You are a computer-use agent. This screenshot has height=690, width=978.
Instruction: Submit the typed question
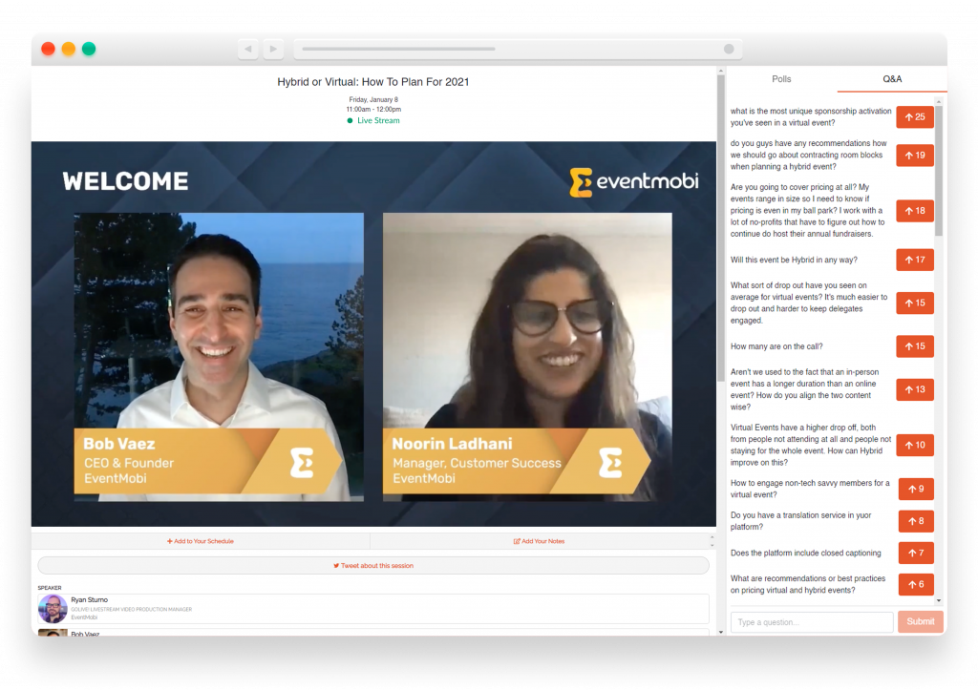[920, 621]
